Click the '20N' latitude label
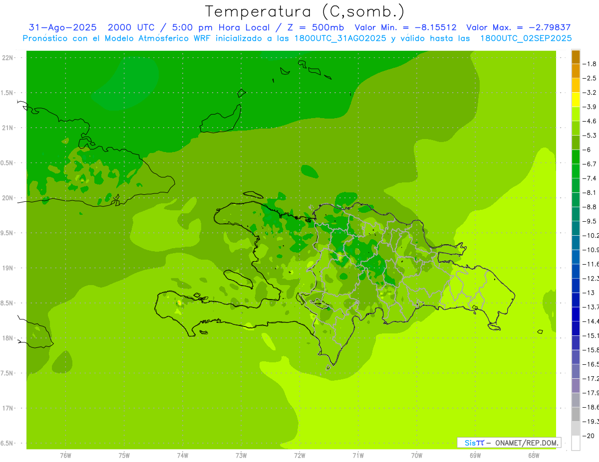Screen dimensions: 599x462 click(x=8, y=198)
